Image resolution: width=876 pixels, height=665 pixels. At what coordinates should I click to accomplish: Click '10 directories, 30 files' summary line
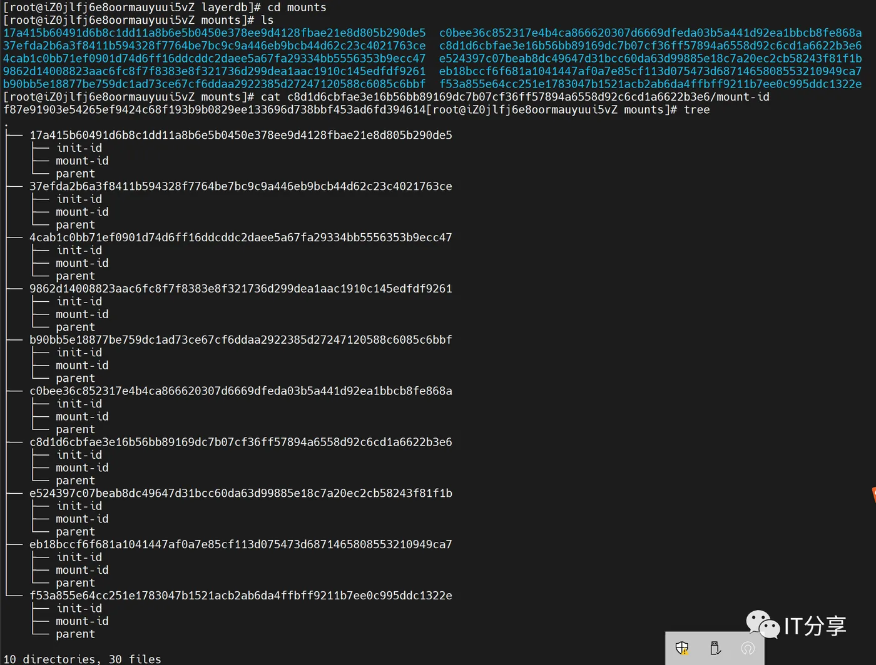pos(83,659)
